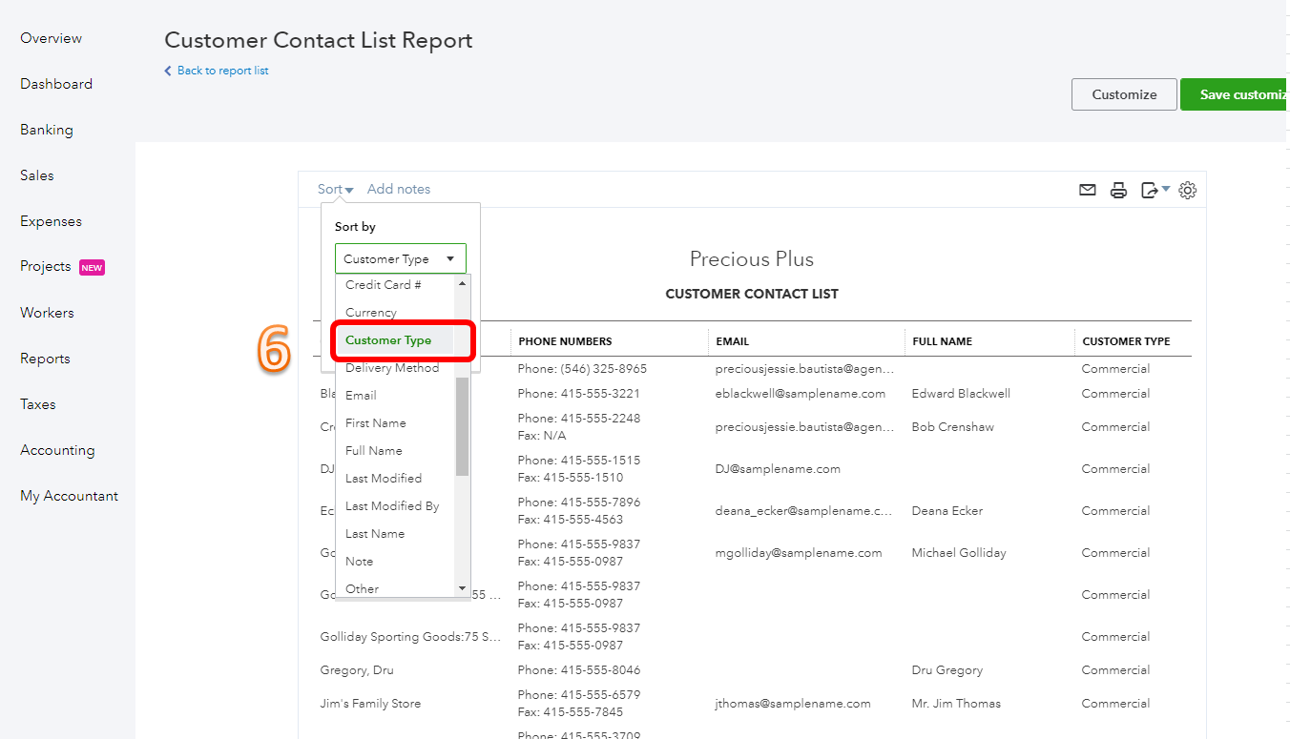The width and height of the screenshot is (1290, 739).
Task: Select Delivery Method in the sort list
Action: tap(391, 367)
